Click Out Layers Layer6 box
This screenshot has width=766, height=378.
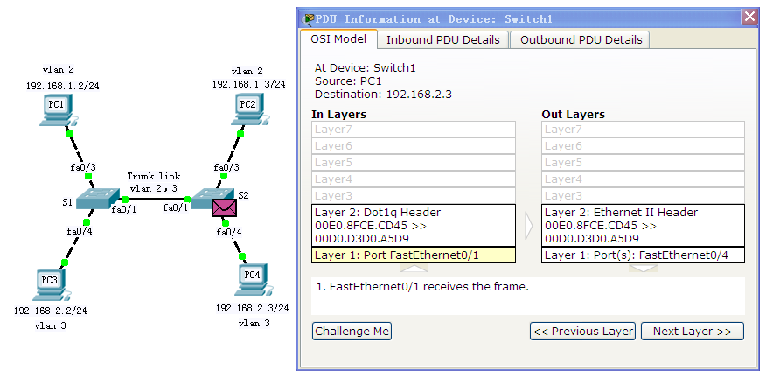[643, 146]
